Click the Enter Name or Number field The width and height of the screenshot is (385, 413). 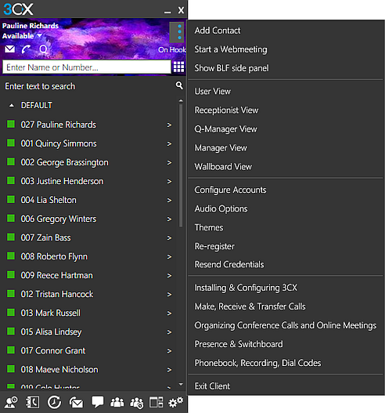coord(87,67)
